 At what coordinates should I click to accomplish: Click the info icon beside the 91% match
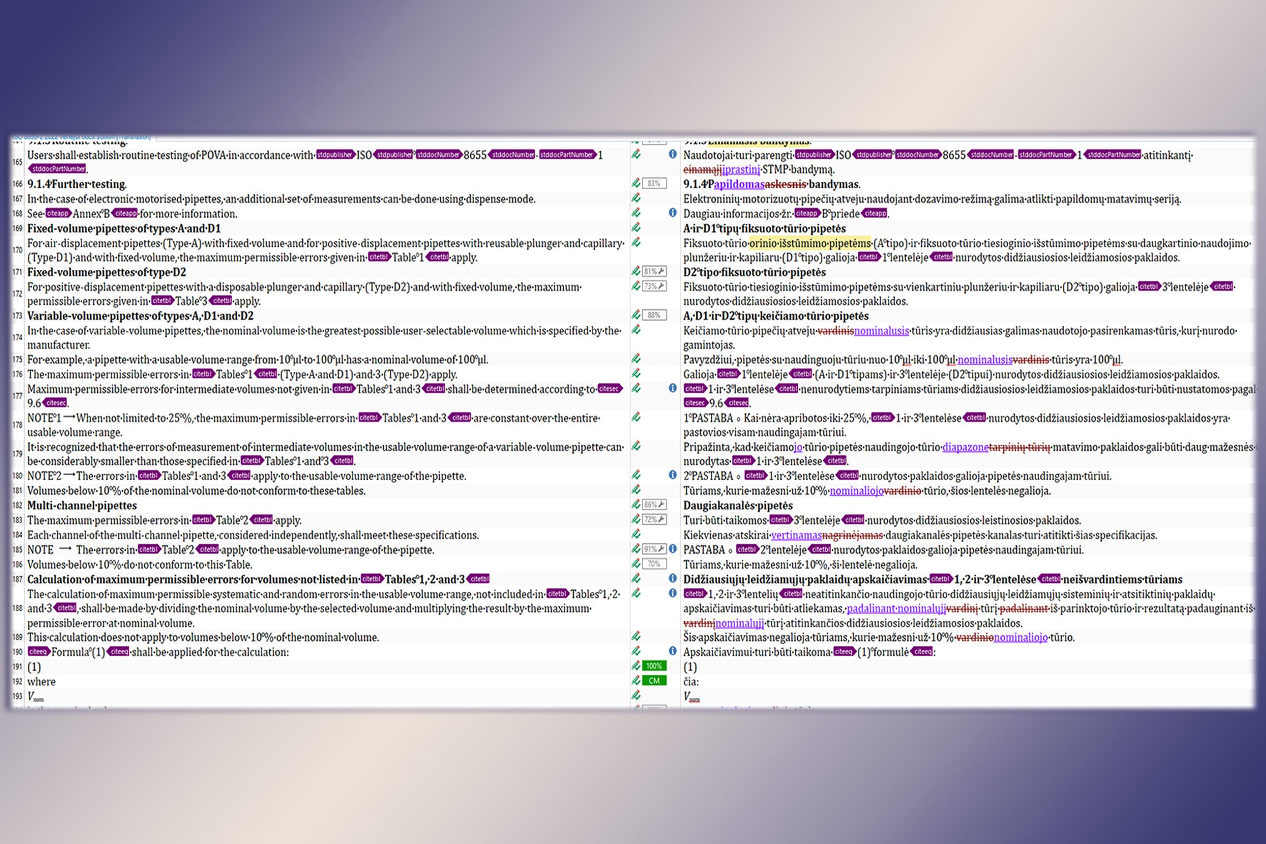(672, 549)
